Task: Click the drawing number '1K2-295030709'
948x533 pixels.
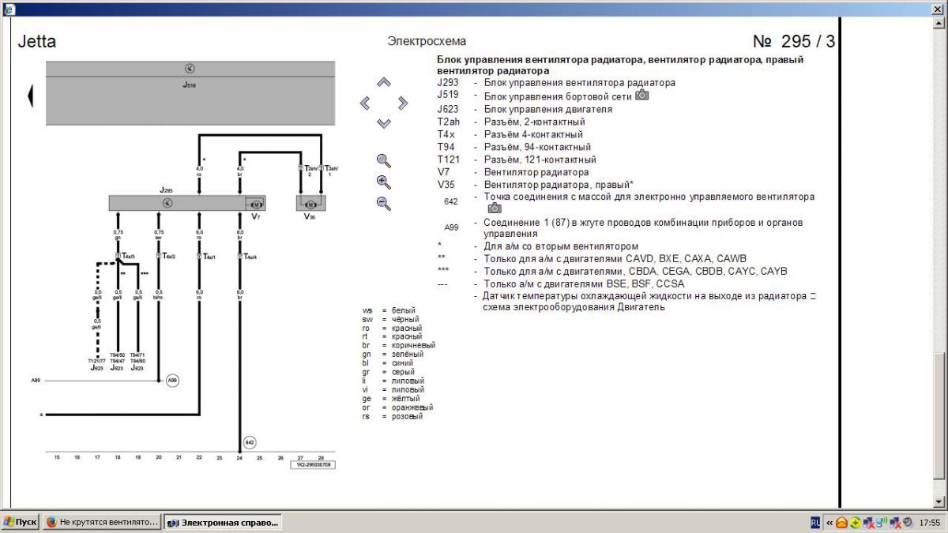Action: (x=313, y=466)
